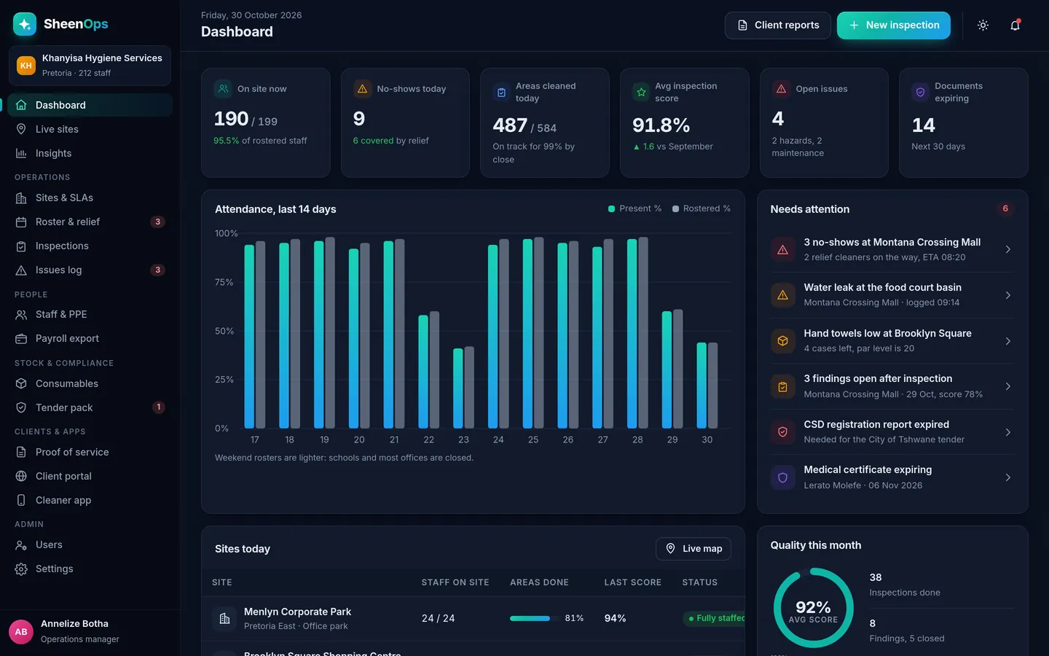Click the clipboard icon for 3 findings open
The height and width of the screenshot is (656, 1049).
tap(782, 386)
